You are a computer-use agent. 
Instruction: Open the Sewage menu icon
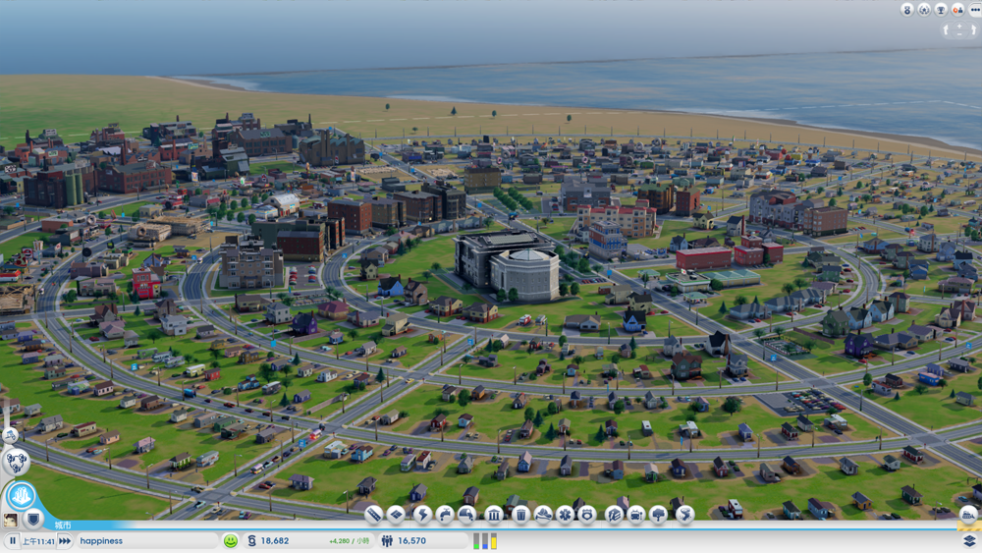[467, 514]
